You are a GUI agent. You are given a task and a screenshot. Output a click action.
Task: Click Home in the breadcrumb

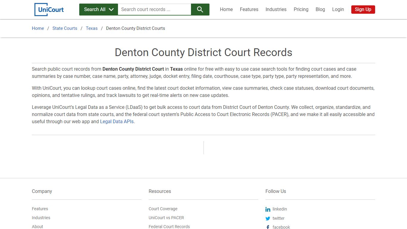(x=38, y=28)
